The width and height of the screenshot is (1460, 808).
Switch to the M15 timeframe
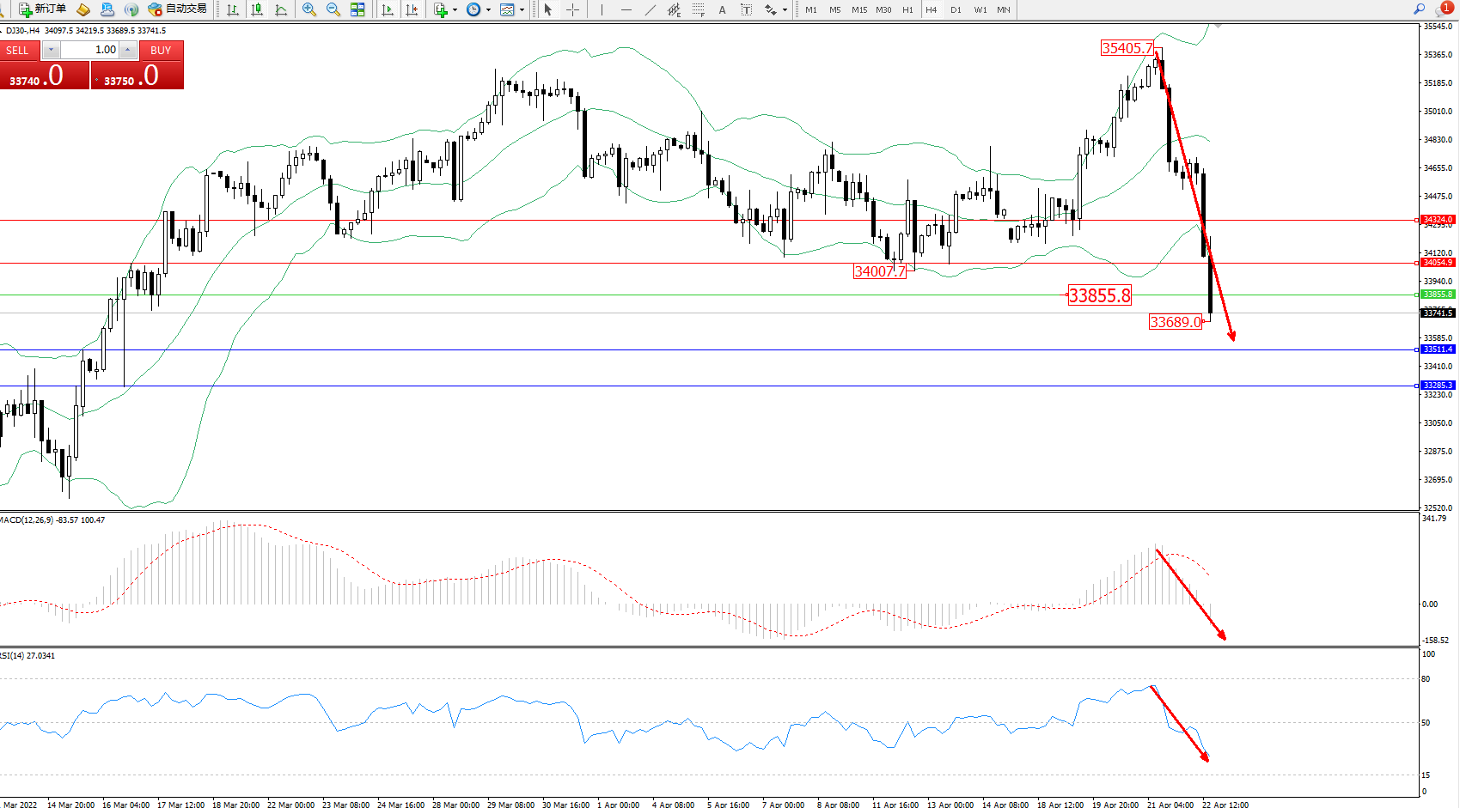point(859,9)
